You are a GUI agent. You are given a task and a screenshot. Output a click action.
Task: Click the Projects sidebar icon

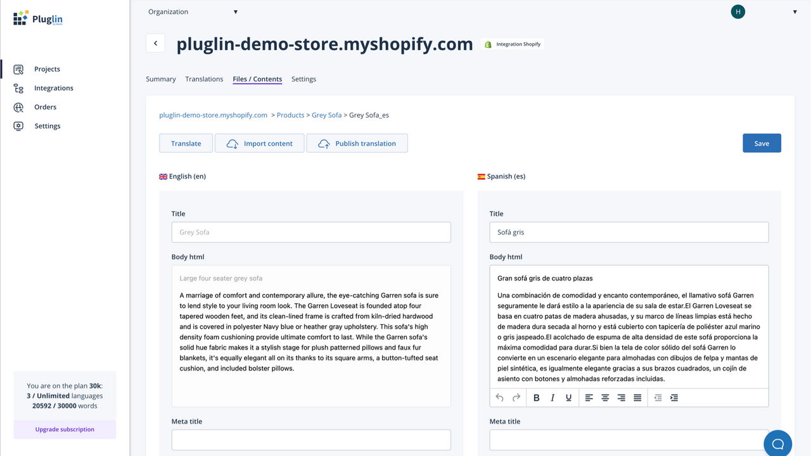pyautogui.click(x=18, y=69)
